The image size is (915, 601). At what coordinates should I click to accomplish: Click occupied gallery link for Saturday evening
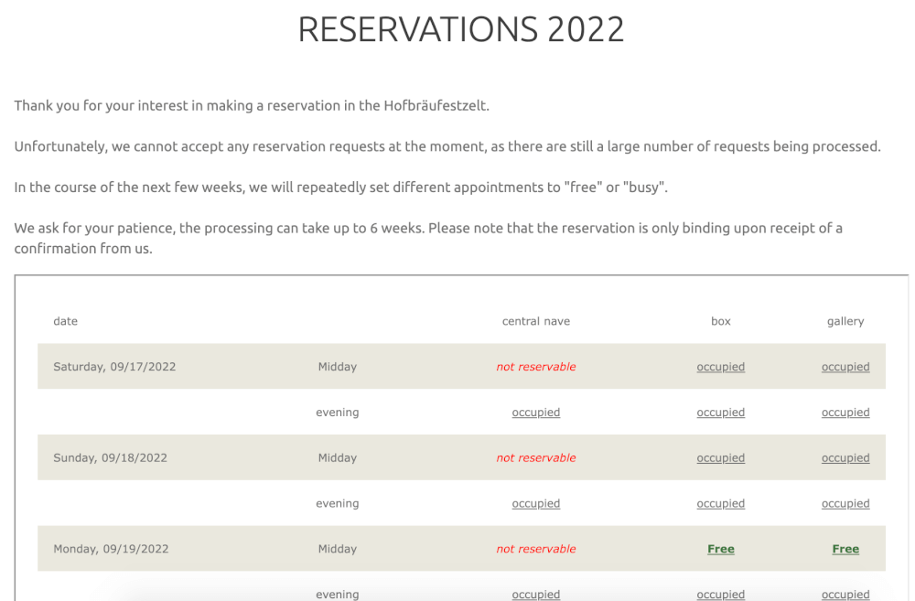pyautogui.click(x=845, y=413)
